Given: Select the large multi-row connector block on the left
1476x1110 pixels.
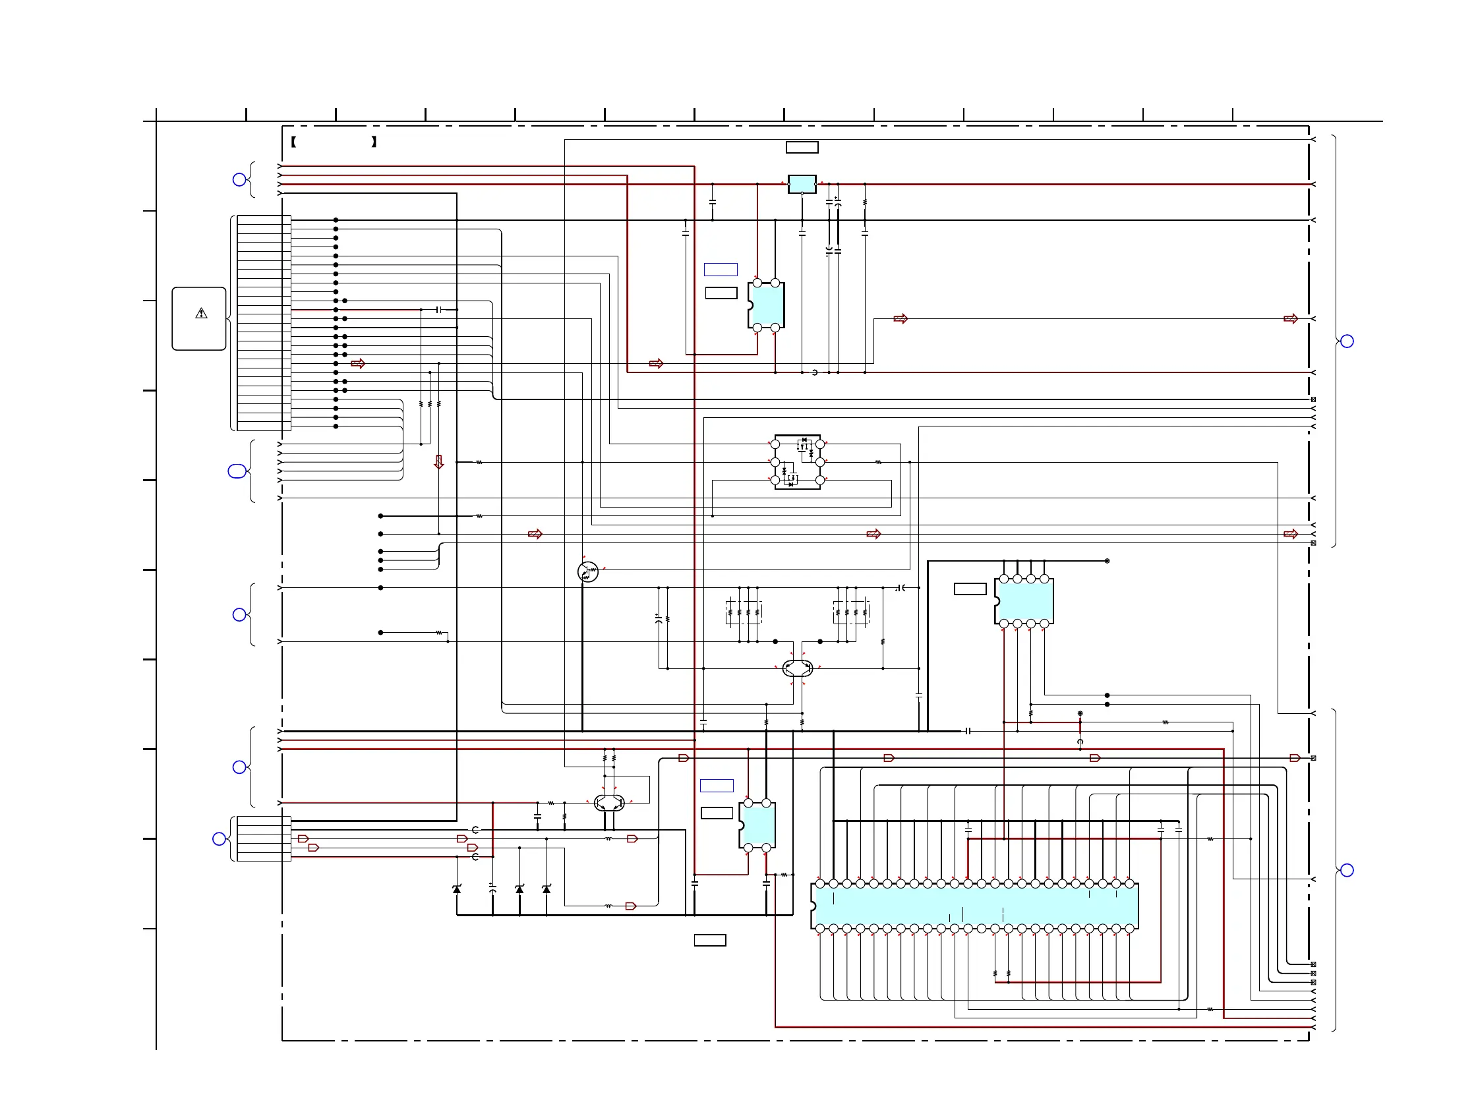Looking at the screenshot, I should click(x=264, y=323).
